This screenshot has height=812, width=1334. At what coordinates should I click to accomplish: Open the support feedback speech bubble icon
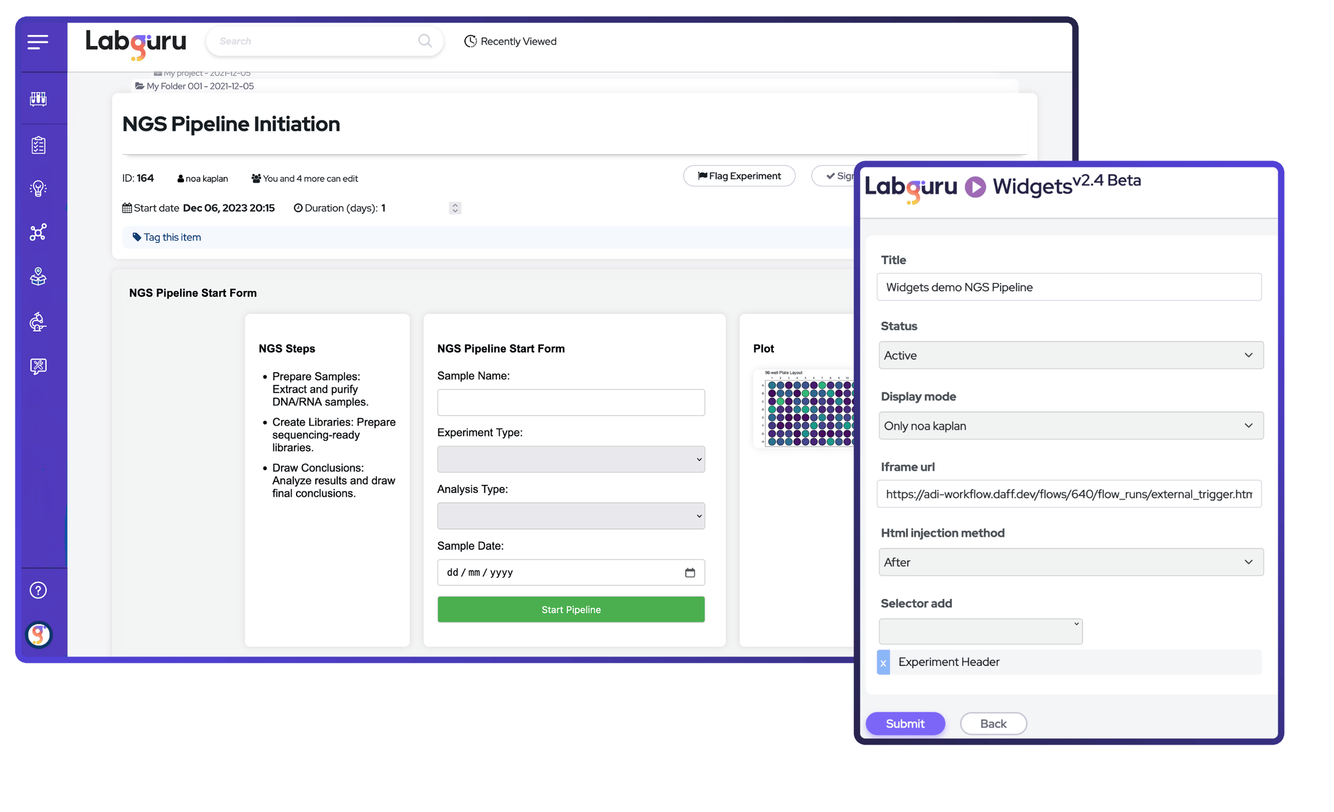[37, 366]
